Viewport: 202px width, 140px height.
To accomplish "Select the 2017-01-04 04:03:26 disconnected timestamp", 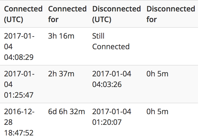I will 112,79.
